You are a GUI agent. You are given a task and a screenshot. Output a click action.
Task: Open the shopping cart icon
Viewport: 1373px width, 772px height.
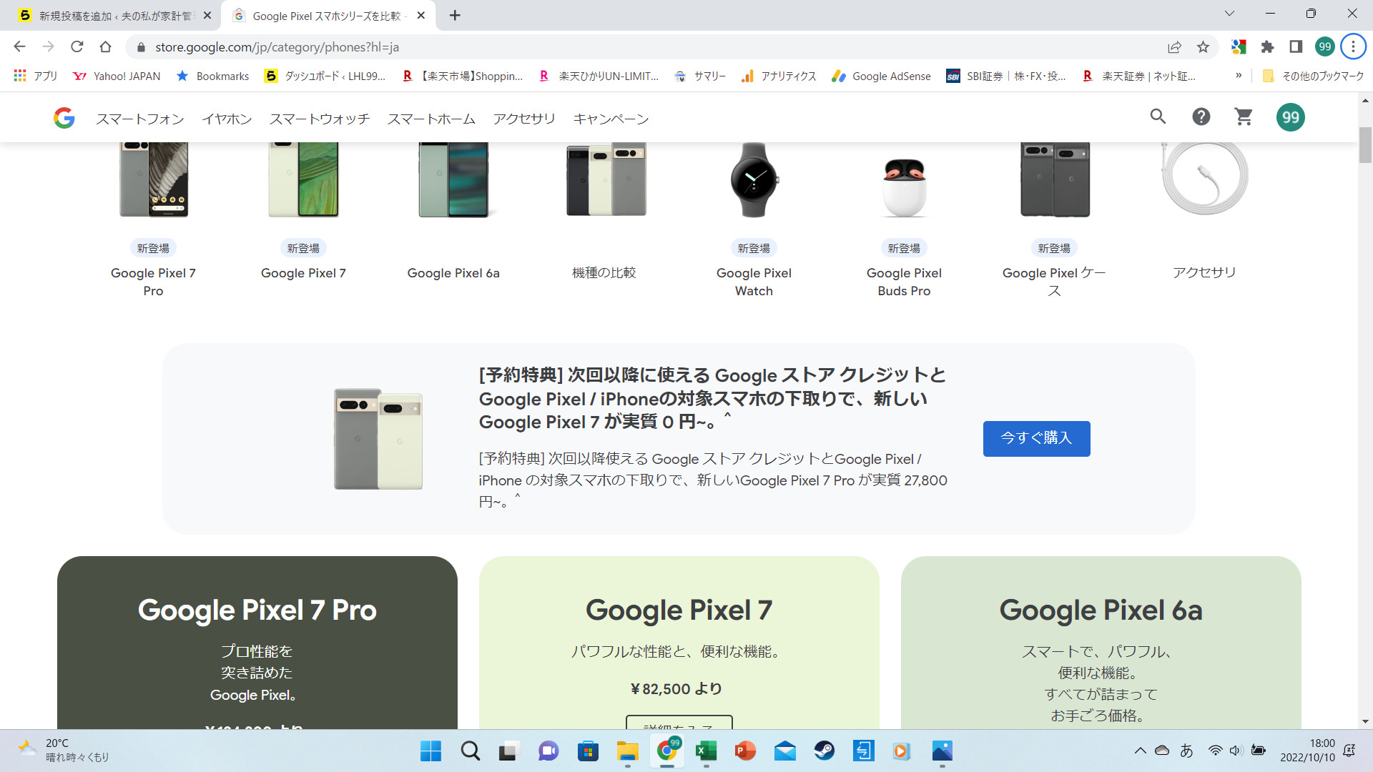(x=1244, y=117)
